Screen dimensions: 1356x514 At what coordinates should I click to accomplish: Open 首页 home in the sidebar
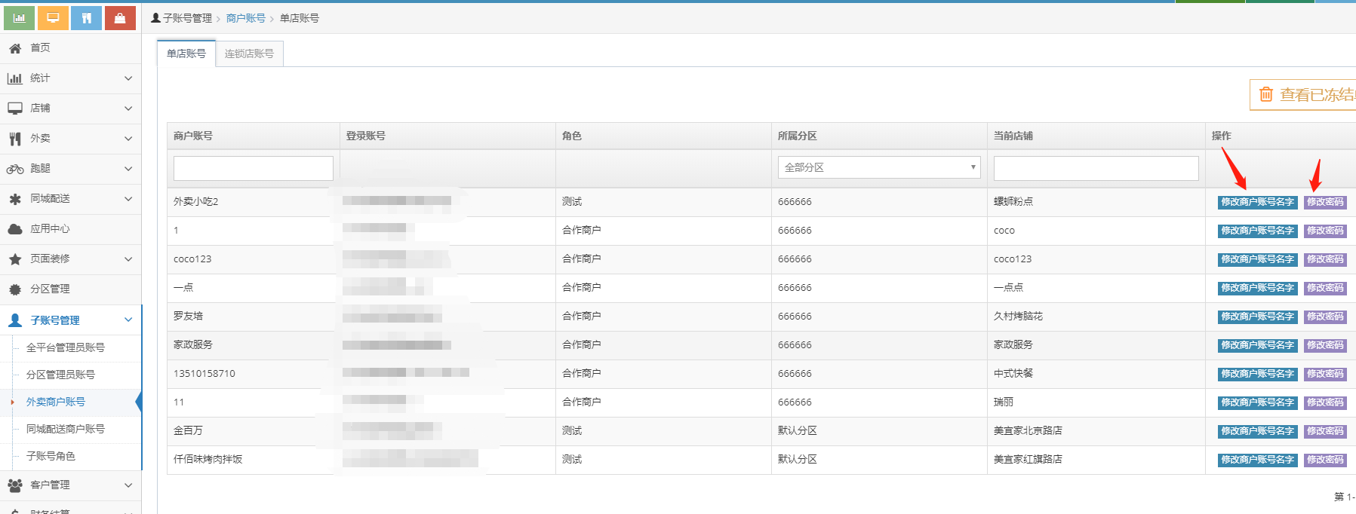(x=40, y=47)
